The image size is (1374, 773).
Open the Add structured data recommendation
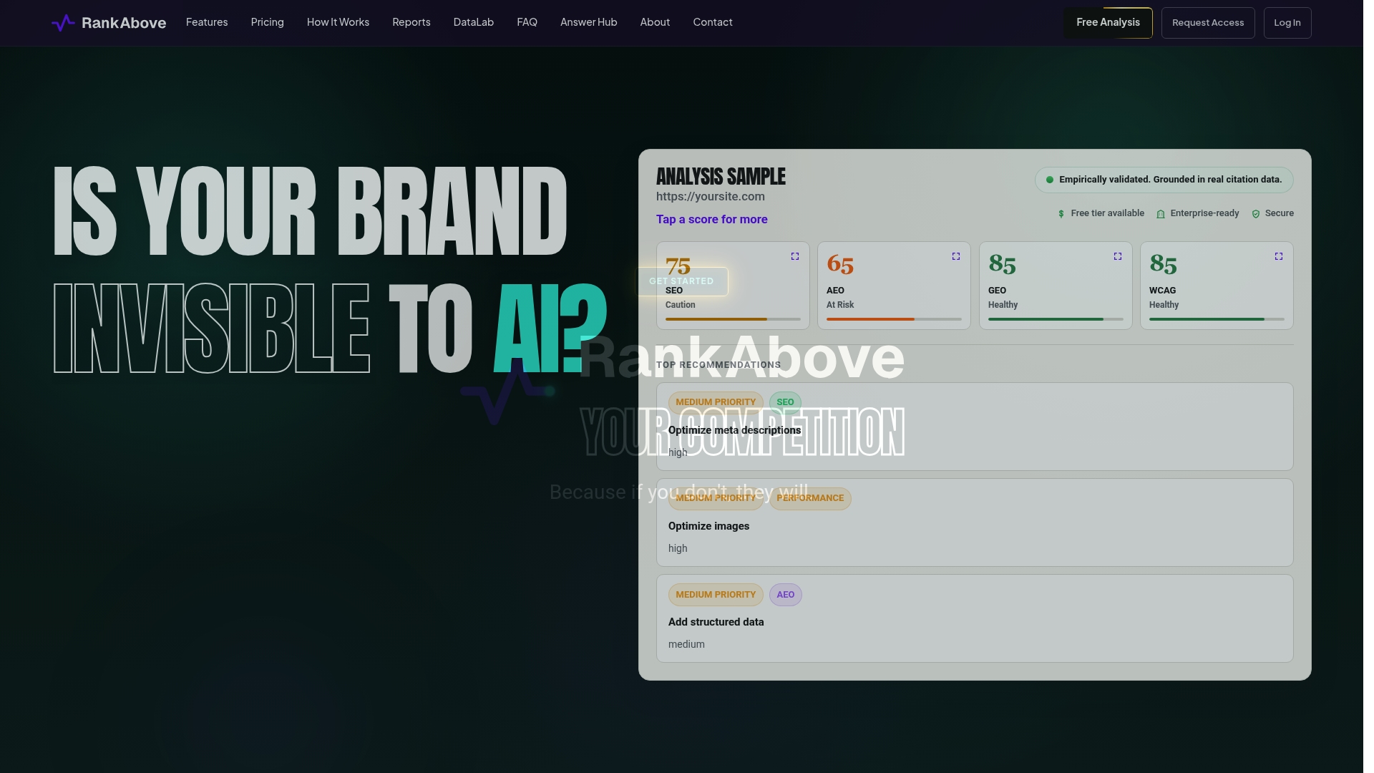975,618
